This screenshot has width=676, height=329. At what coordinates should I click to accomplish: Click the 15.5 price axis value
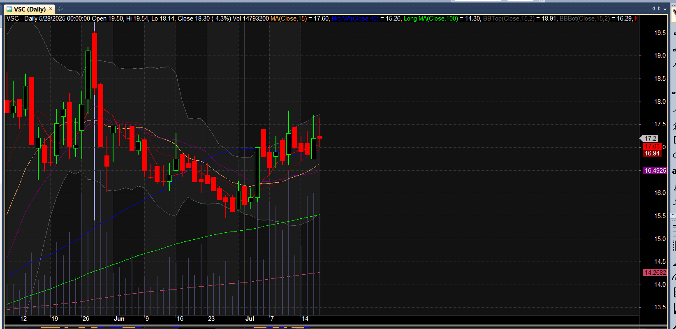pyautogui.click(x=660, y=216)
